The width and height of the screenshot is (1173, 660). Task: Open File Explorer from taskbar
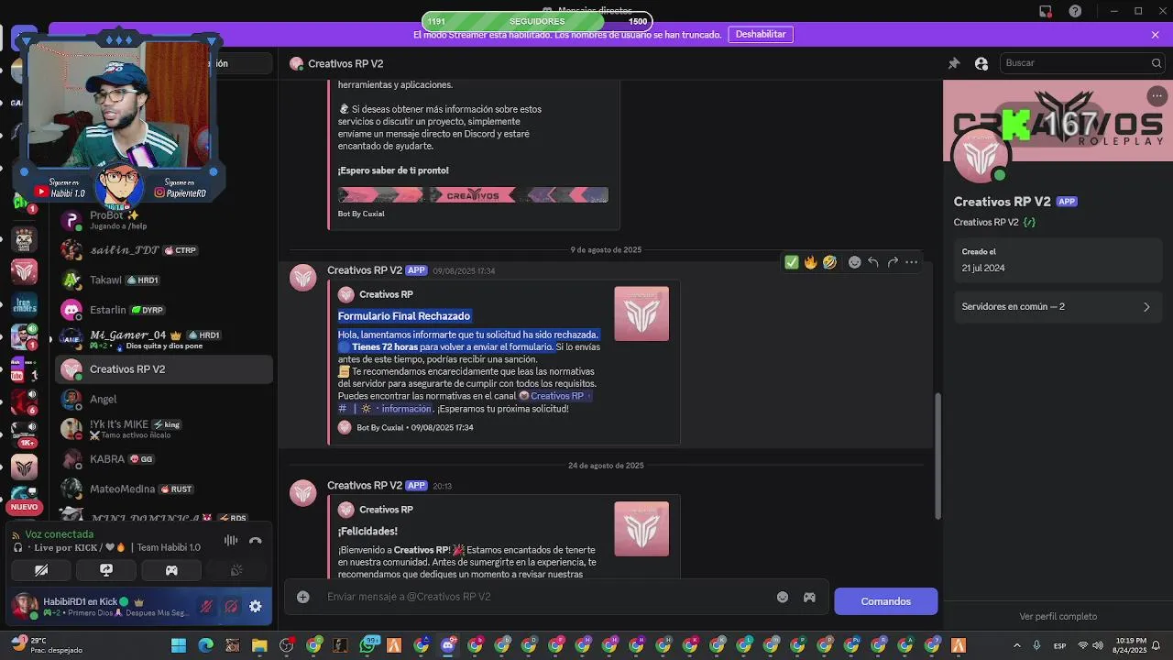click(259, 646)
